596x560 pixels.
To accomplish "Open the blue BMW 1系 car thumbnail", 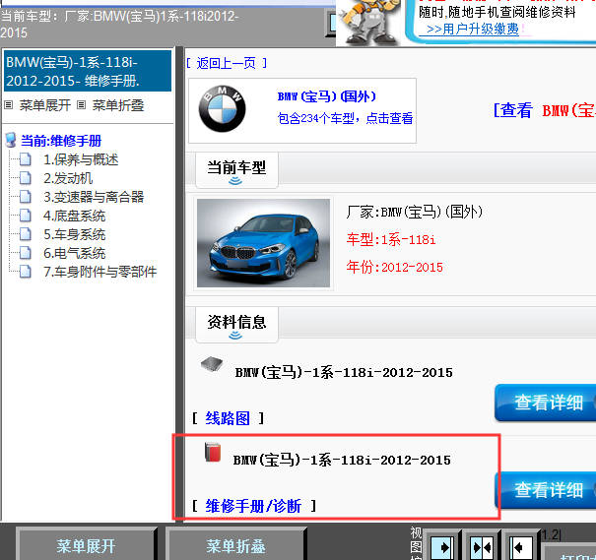I will tap(263, 243).
